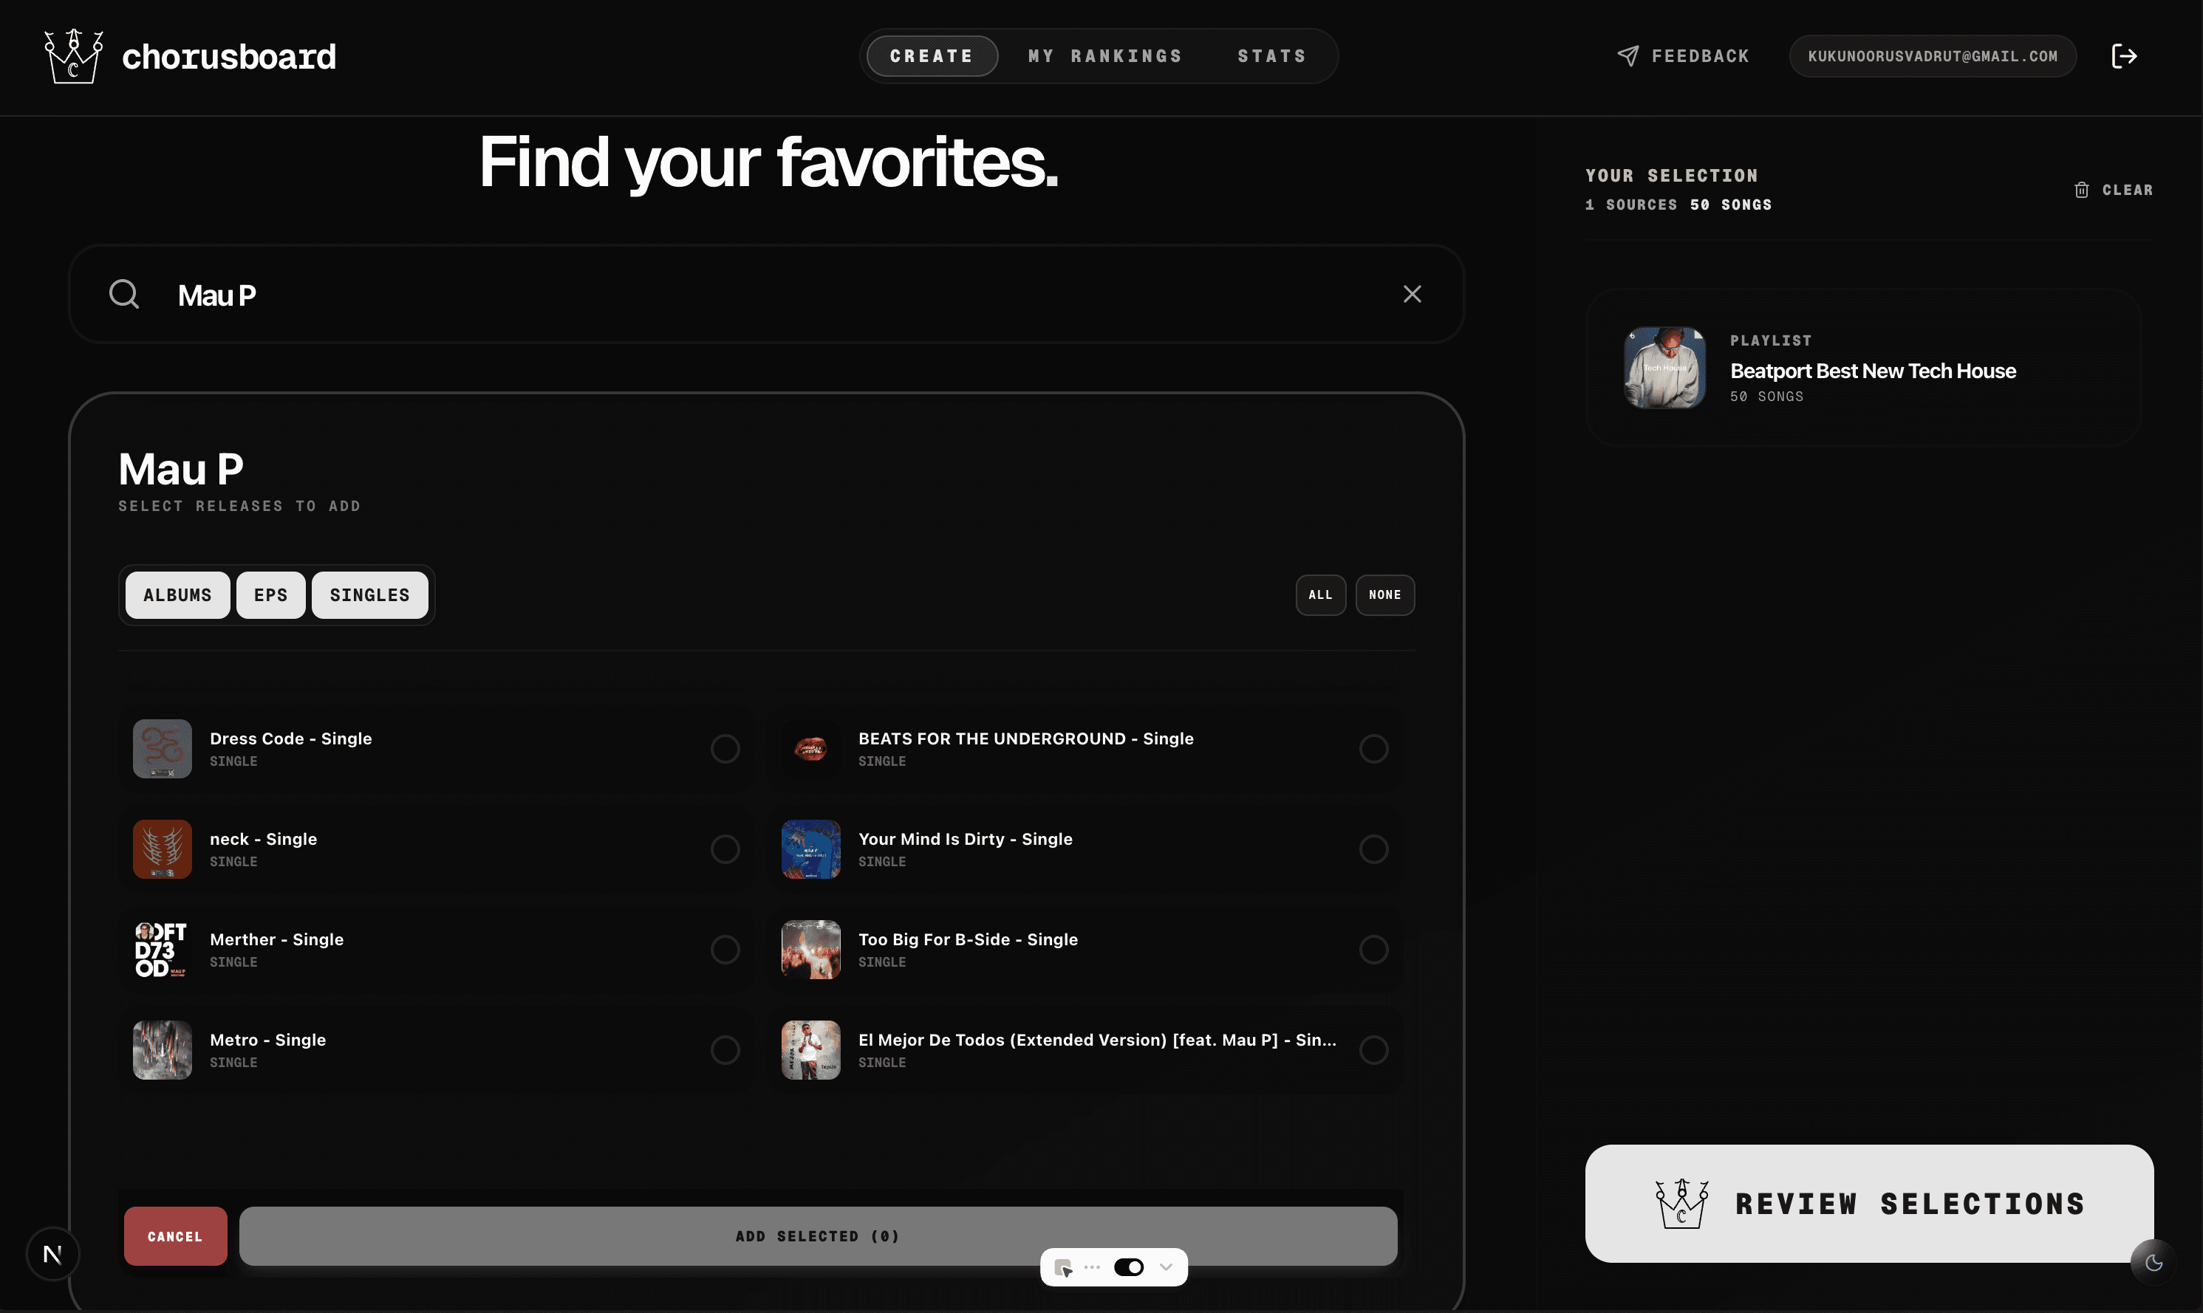Screen dimensions: 2203x1313
Task: Click the magnifying glass search icon
Action: pos(124,294)
